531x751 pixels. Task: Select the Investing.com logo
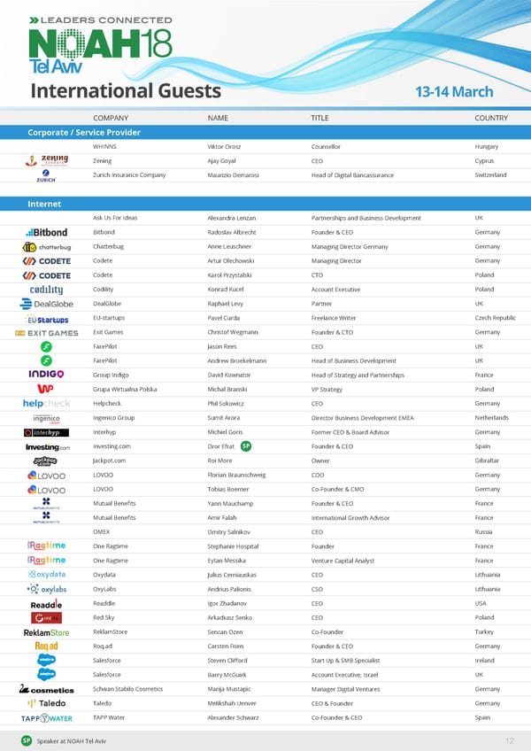(46, 446)
